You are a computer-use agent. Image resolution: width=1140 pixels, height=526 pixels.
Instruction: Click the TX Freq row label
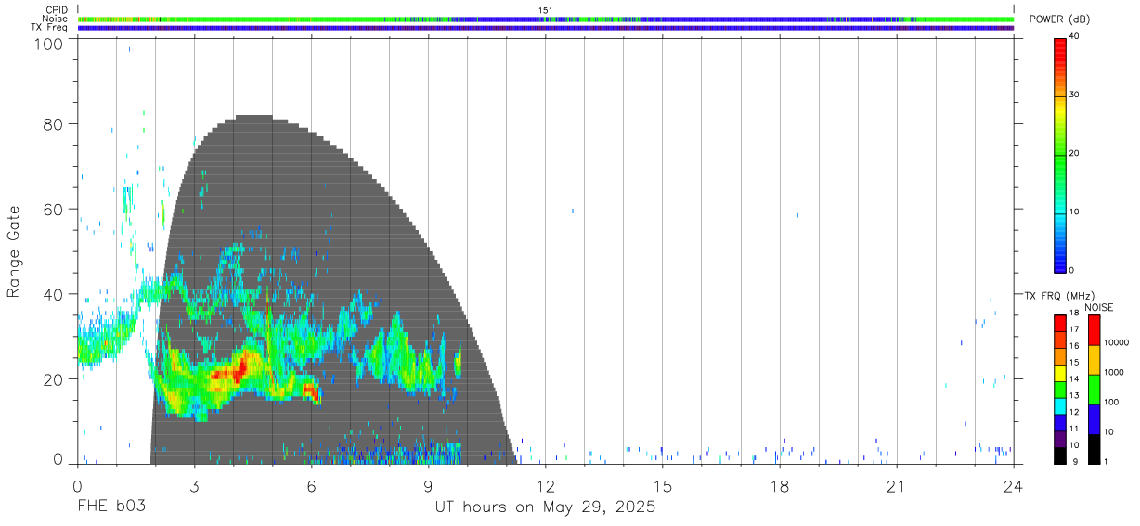tap(49, 28)
